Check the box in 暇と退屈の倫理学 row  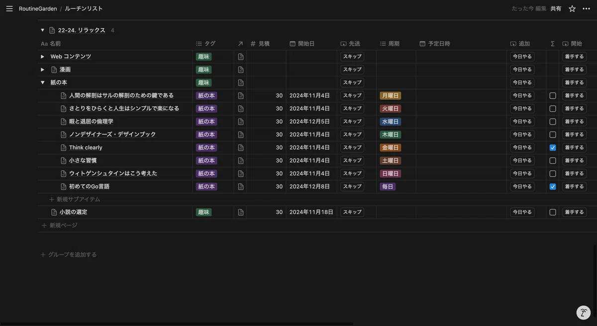pos(553,122)
